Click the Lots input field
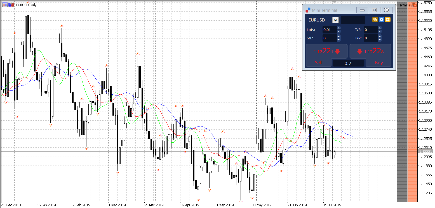Screen dimensions: 435x208 [x=329, y=30]
